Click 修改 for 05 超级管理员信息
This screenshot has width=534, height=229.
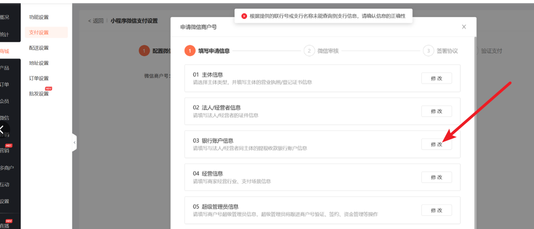(437, 210)
